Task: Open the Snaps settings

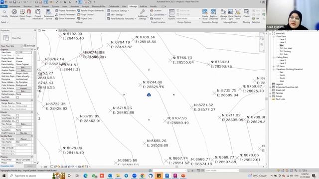Action: tap(29, 13)
